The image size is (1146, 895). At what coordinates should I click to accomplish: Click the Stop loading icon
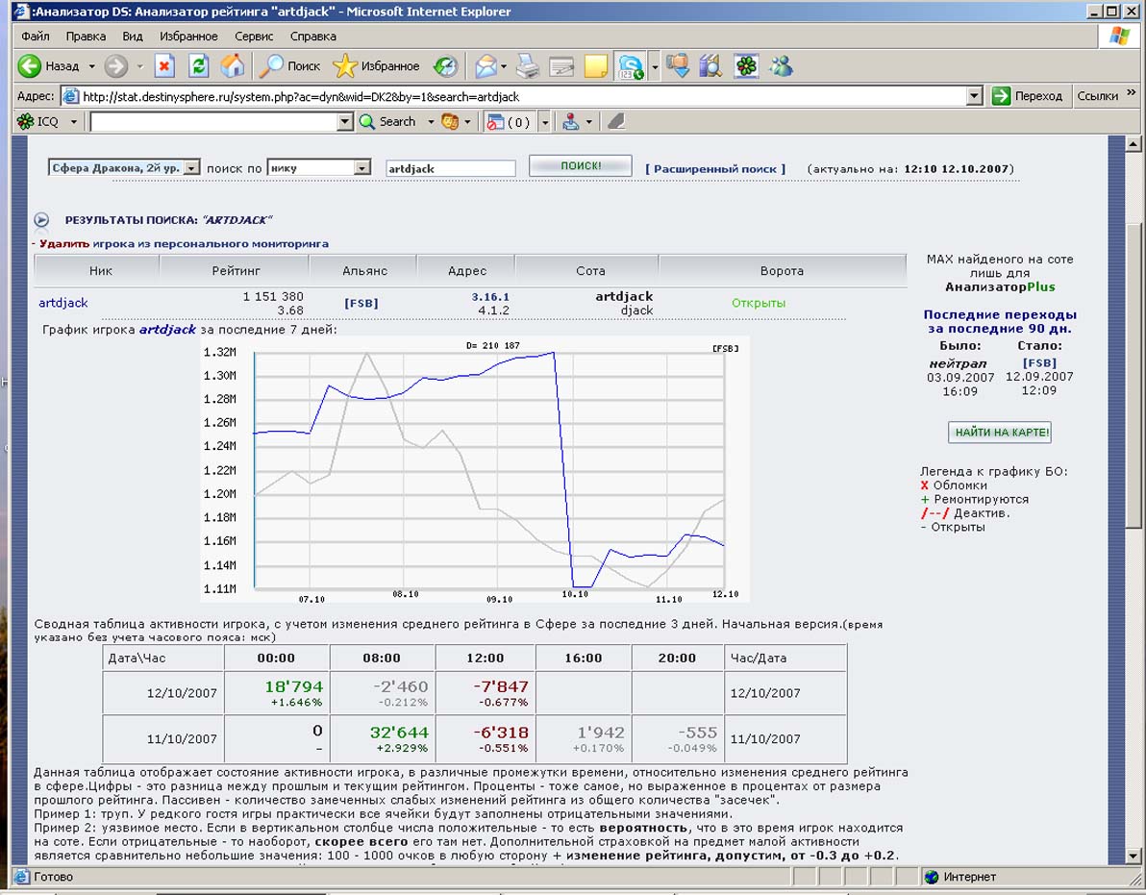(164, 66)
